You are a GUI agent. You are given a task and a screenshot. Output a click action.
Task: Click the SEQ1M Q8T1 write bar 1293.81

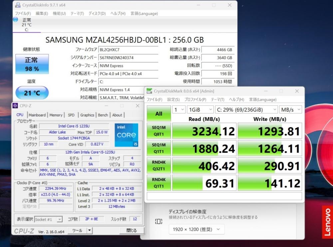point(270,131)
